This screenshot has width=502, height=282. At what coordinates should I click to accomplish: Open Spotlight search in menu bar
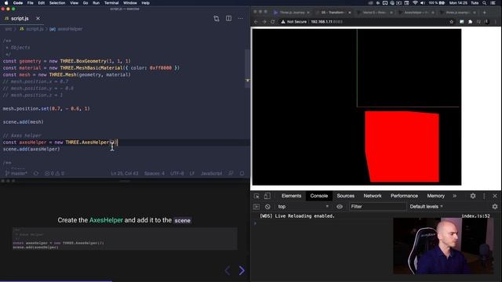[485, 3]
